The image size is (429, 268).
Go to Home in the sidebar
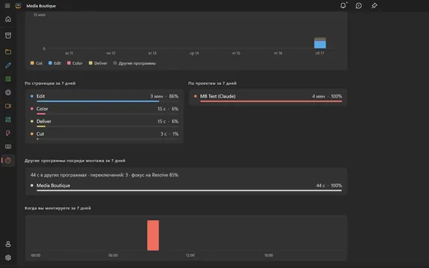(8, 19)
